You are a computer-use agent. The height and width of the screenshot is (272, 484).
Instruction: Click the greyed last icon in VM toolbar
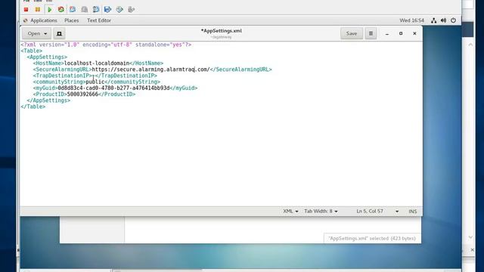(131, 10)
